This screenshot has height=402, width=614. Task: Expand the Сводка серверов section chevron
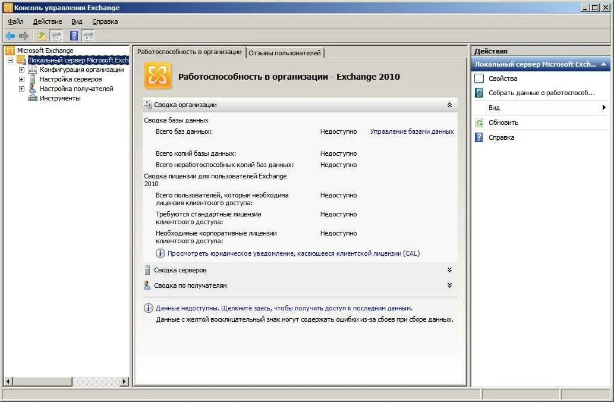coord(449,270)
